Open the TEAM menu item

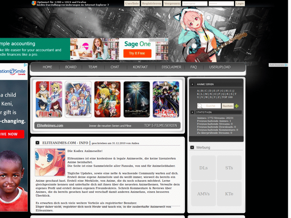[93, 67]
